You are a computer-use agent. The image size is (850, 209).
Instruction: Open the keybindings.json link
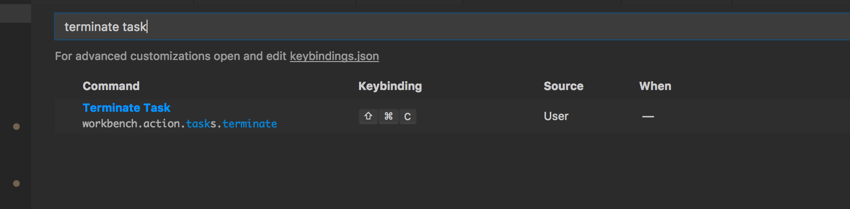pos(334,56)
